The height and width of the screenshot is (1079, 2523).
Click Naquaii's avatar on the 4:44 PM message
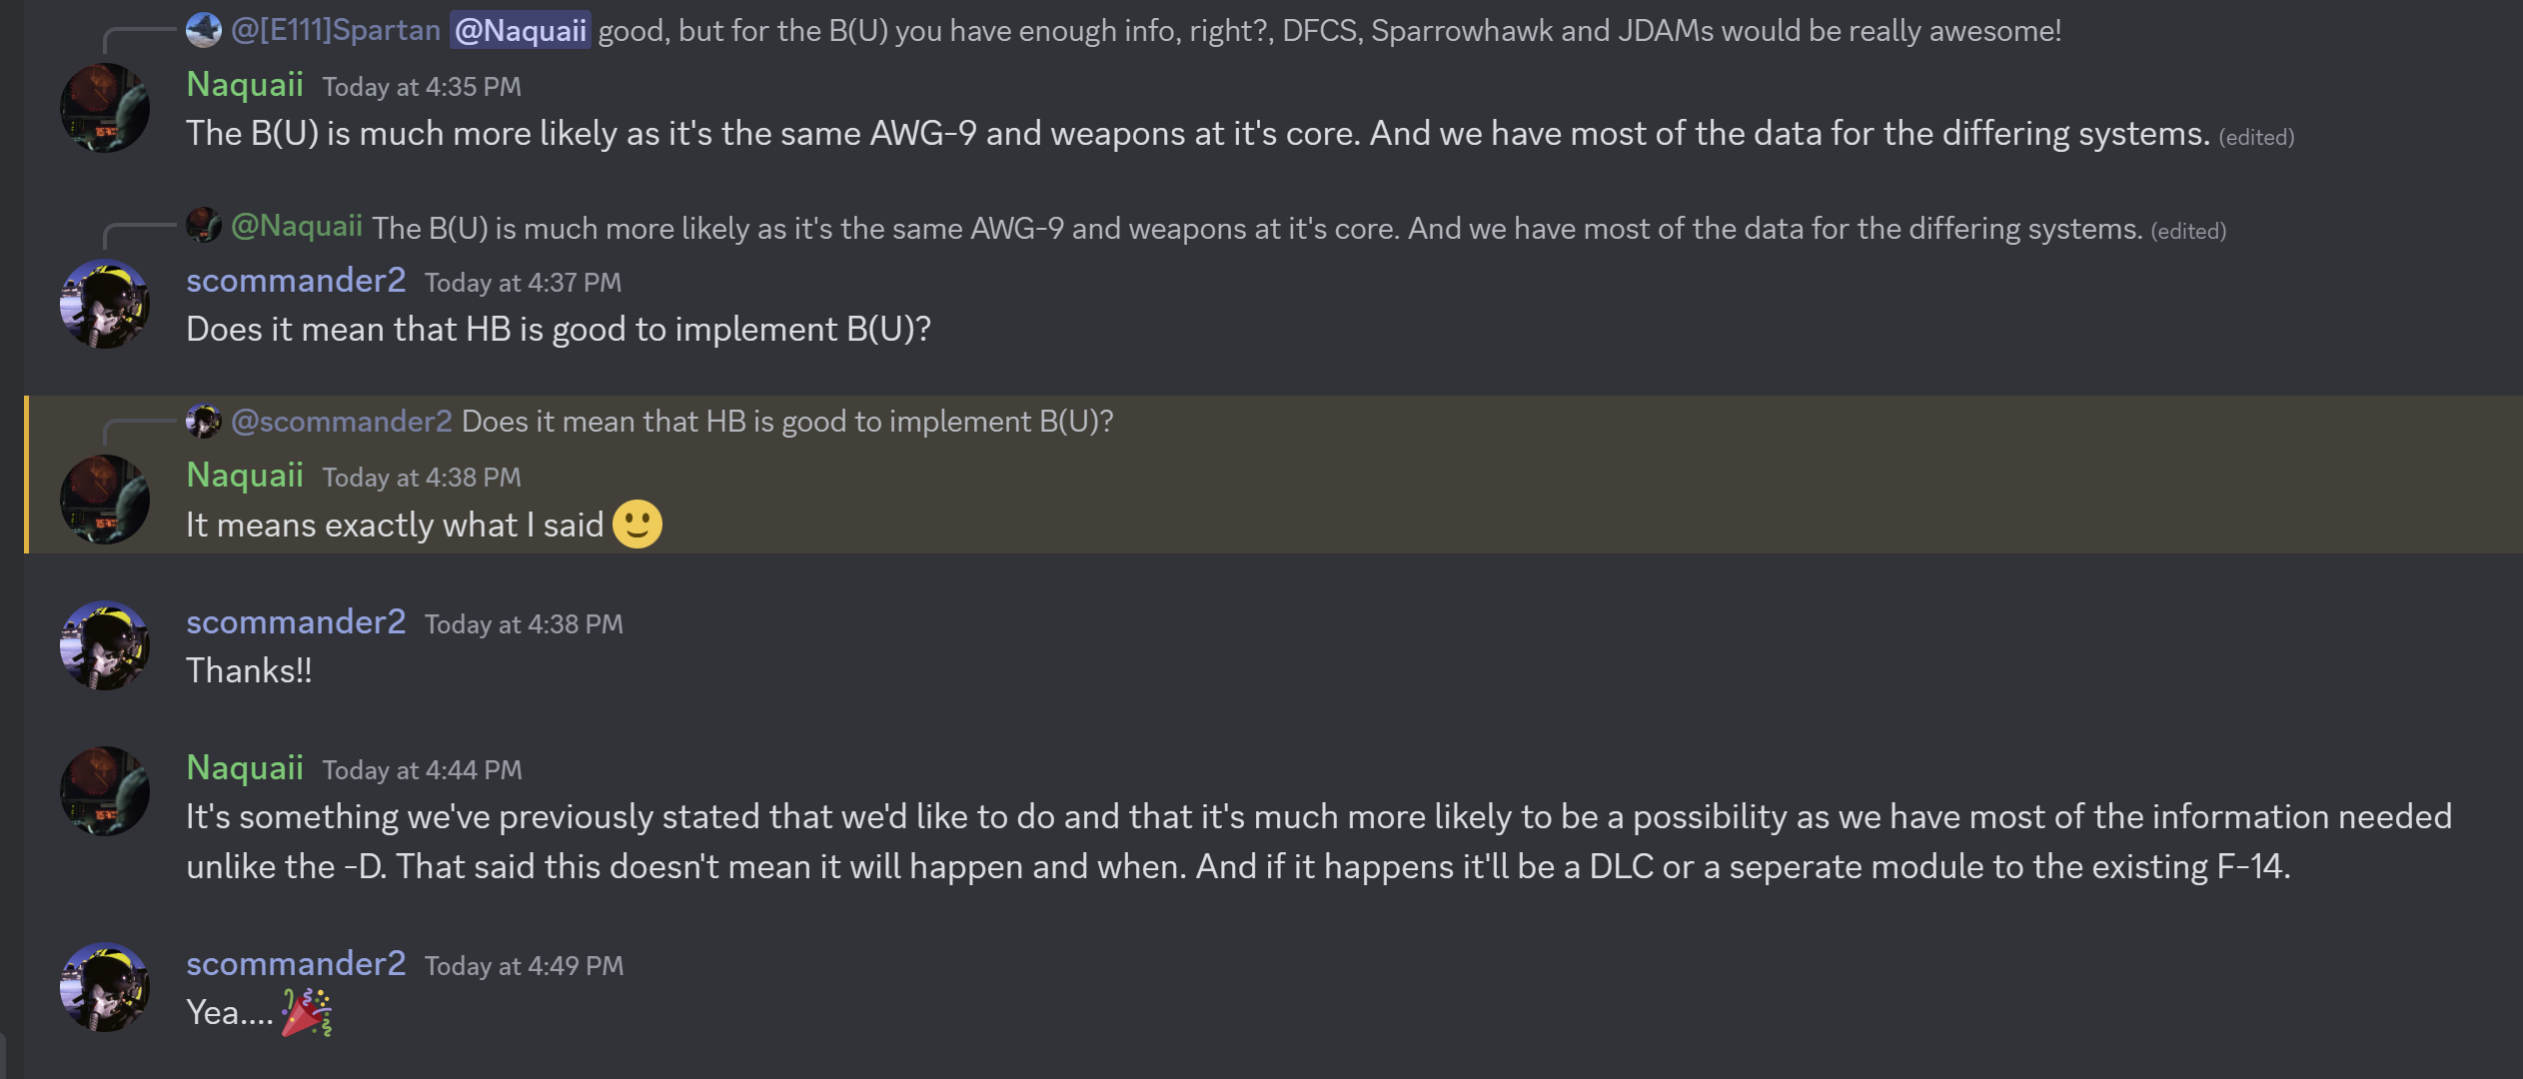(105, 791)
